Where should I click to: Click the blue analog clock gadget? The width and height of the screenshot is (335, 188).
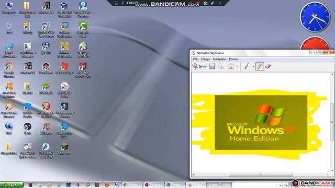tap(315, 17)
